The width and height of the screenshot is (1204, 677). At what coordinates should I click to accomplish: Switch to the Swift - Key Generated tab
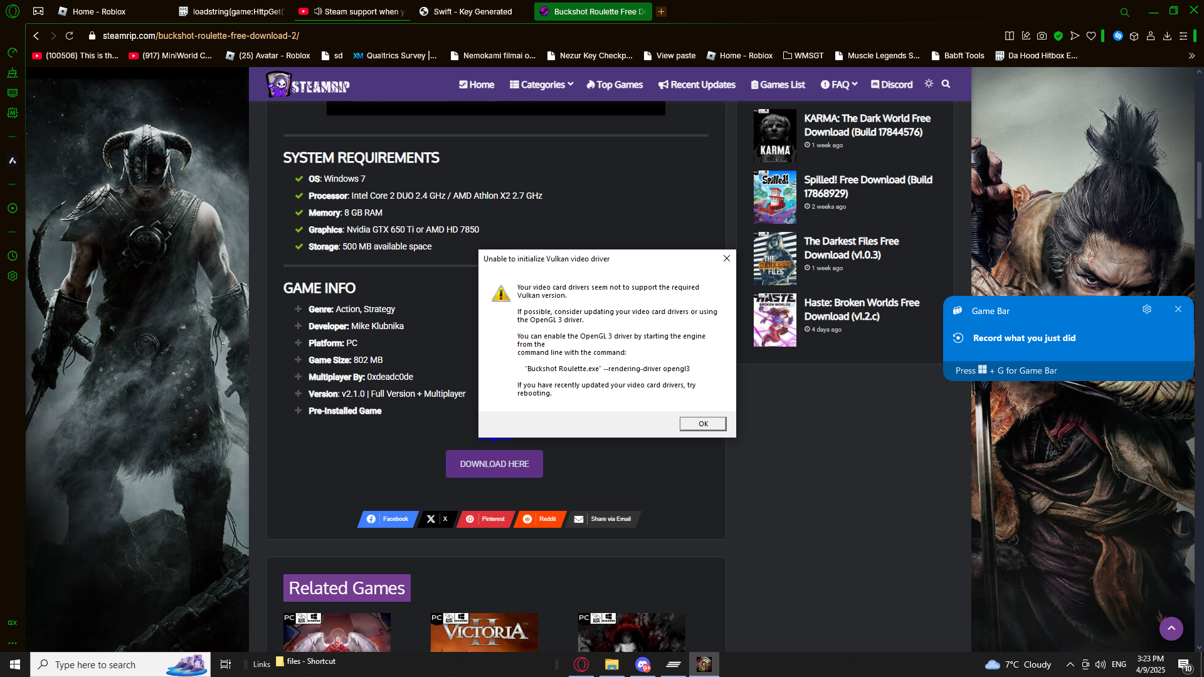pyautogui.click(x=472, y=11)
